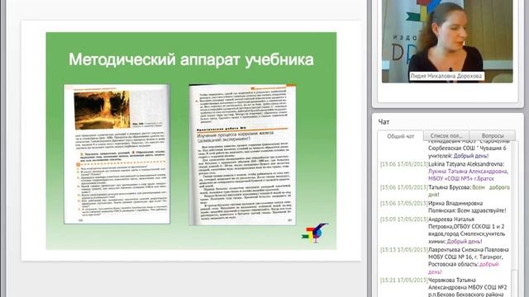Click slide title Методический аппарат учебника
The image size is (529, 297).
pyautogui.click(x=191, y=60)
